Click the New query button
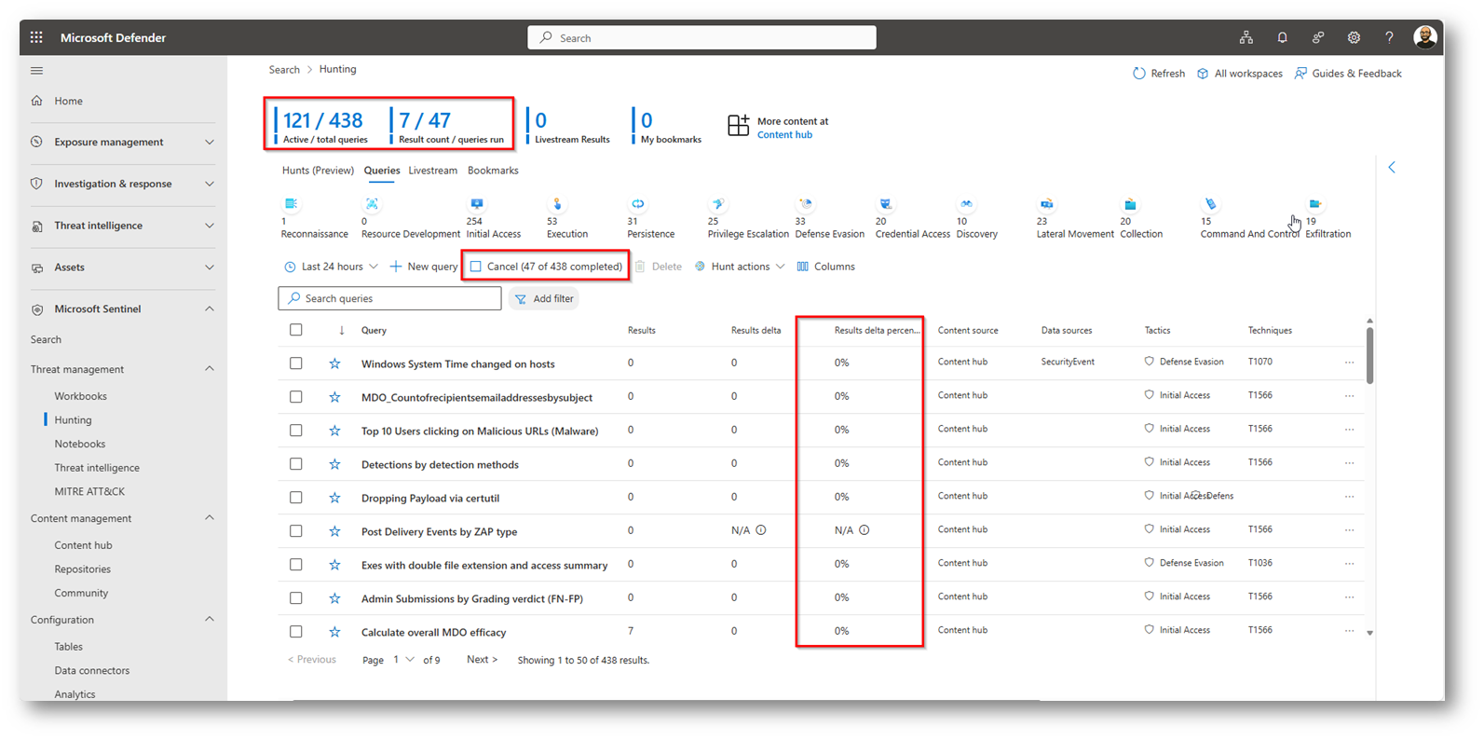 tap(424, 267)
